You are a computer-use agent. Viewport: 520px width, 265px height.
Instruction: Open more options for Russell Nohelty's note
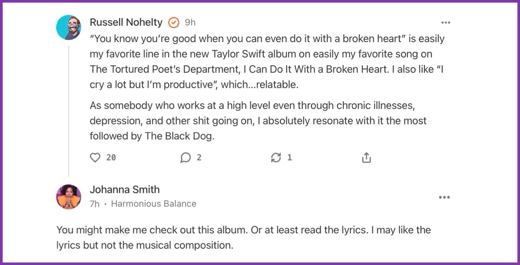446,23
